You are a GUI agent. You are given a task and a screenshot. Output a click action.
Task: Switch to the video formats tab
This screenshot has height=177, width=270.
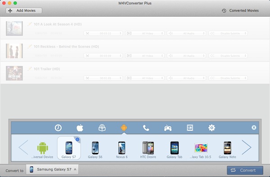point(190,128)
